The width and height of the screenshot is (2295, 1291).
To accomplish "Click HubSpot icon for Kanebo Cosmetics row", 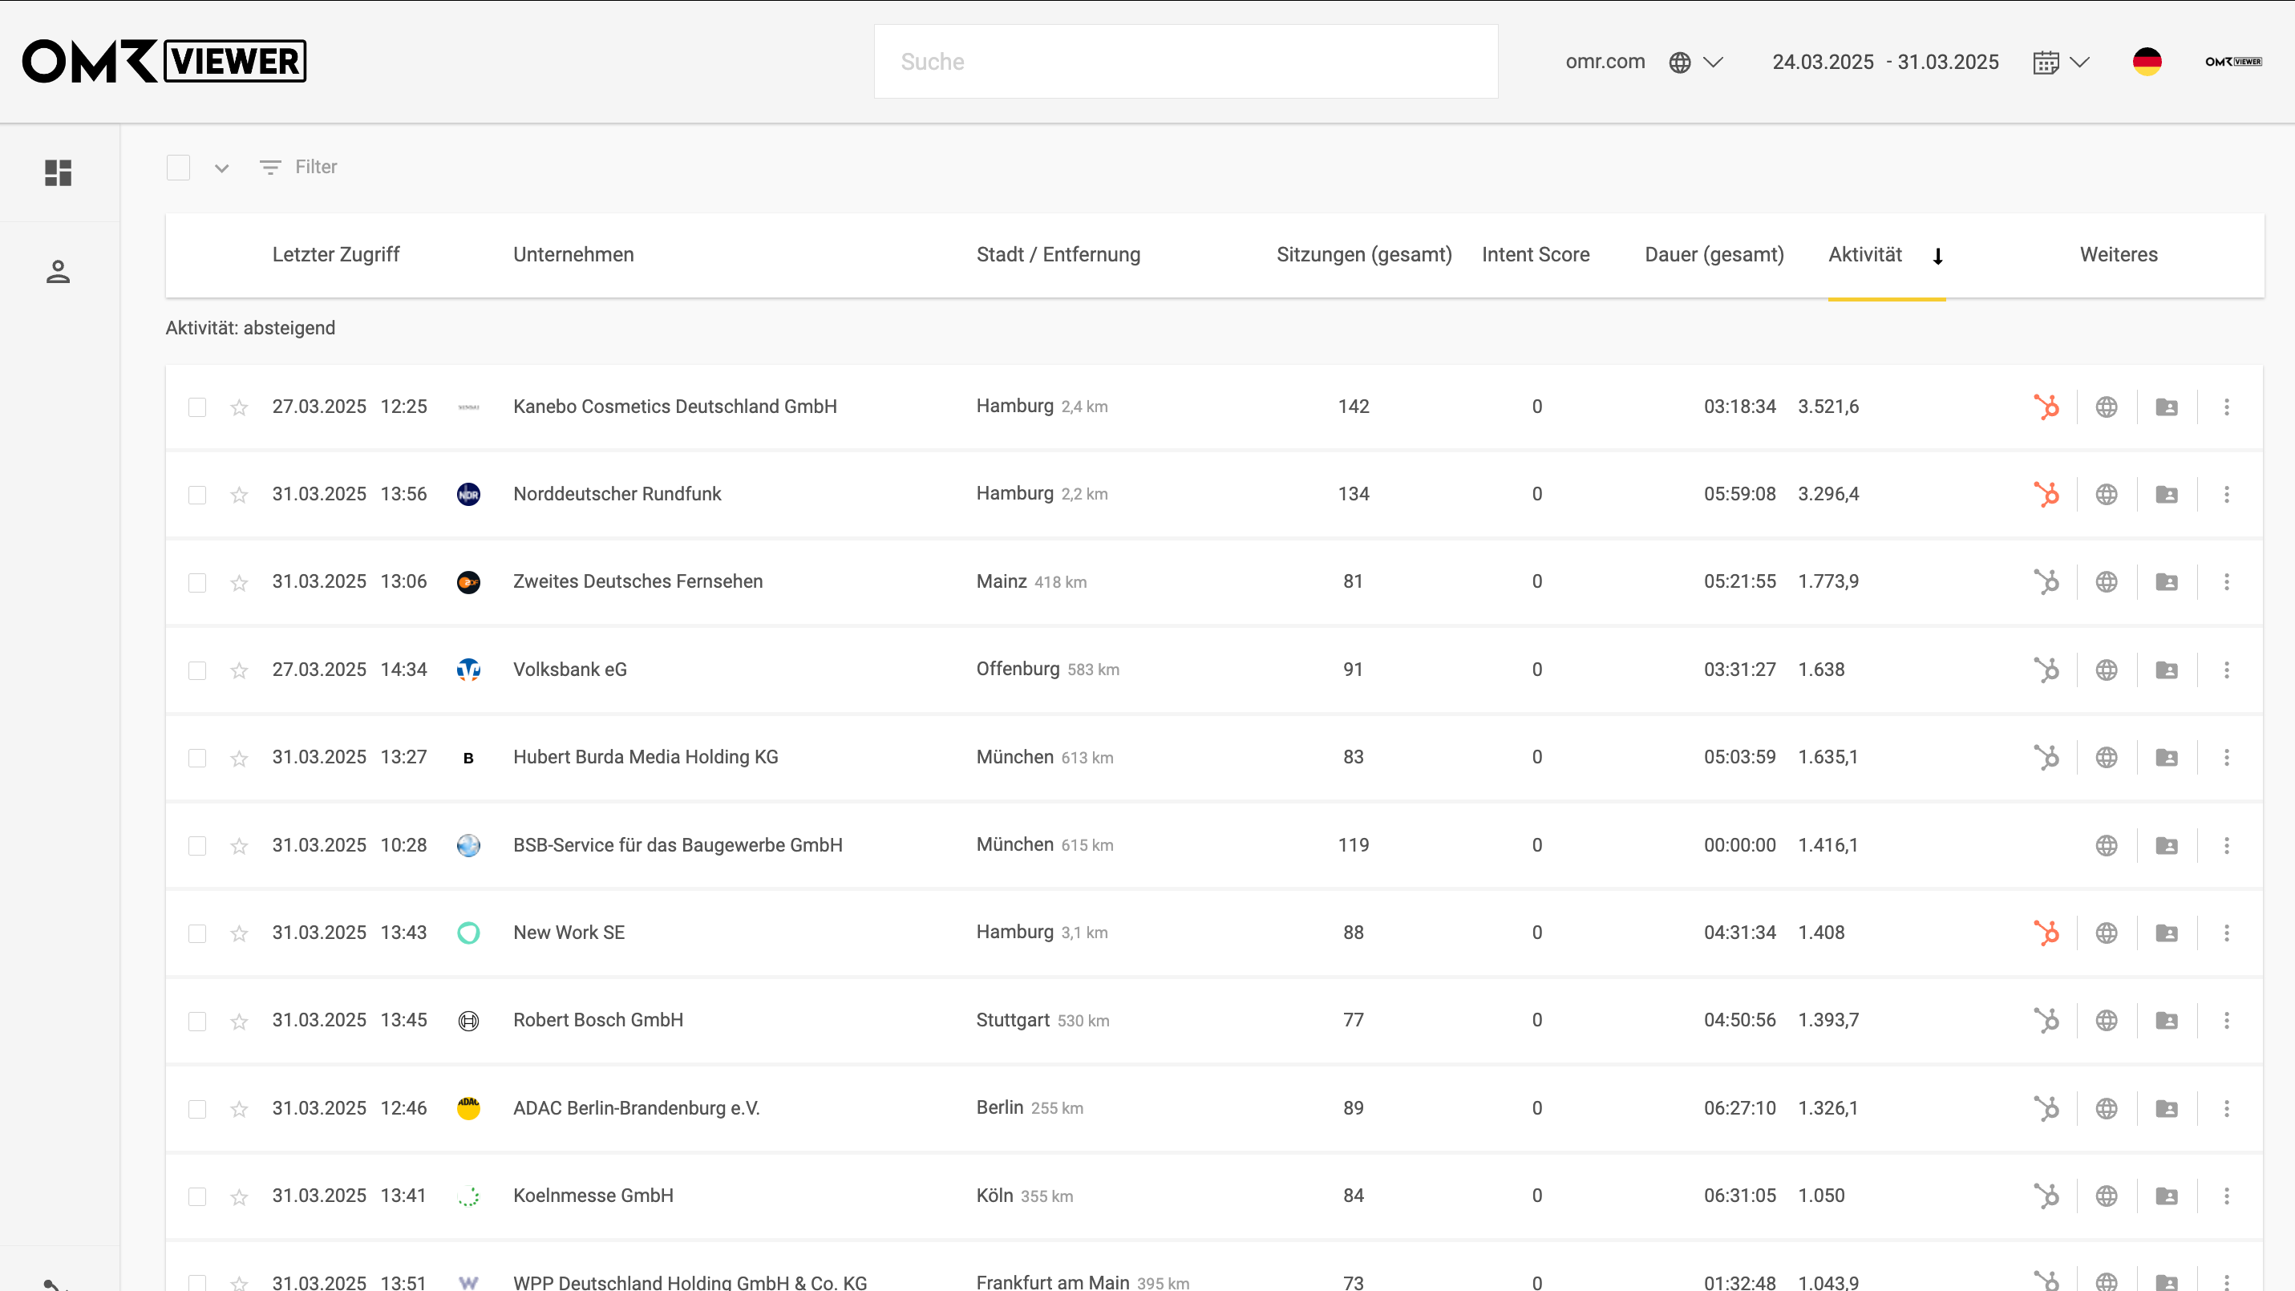I will click(2046, 407).
